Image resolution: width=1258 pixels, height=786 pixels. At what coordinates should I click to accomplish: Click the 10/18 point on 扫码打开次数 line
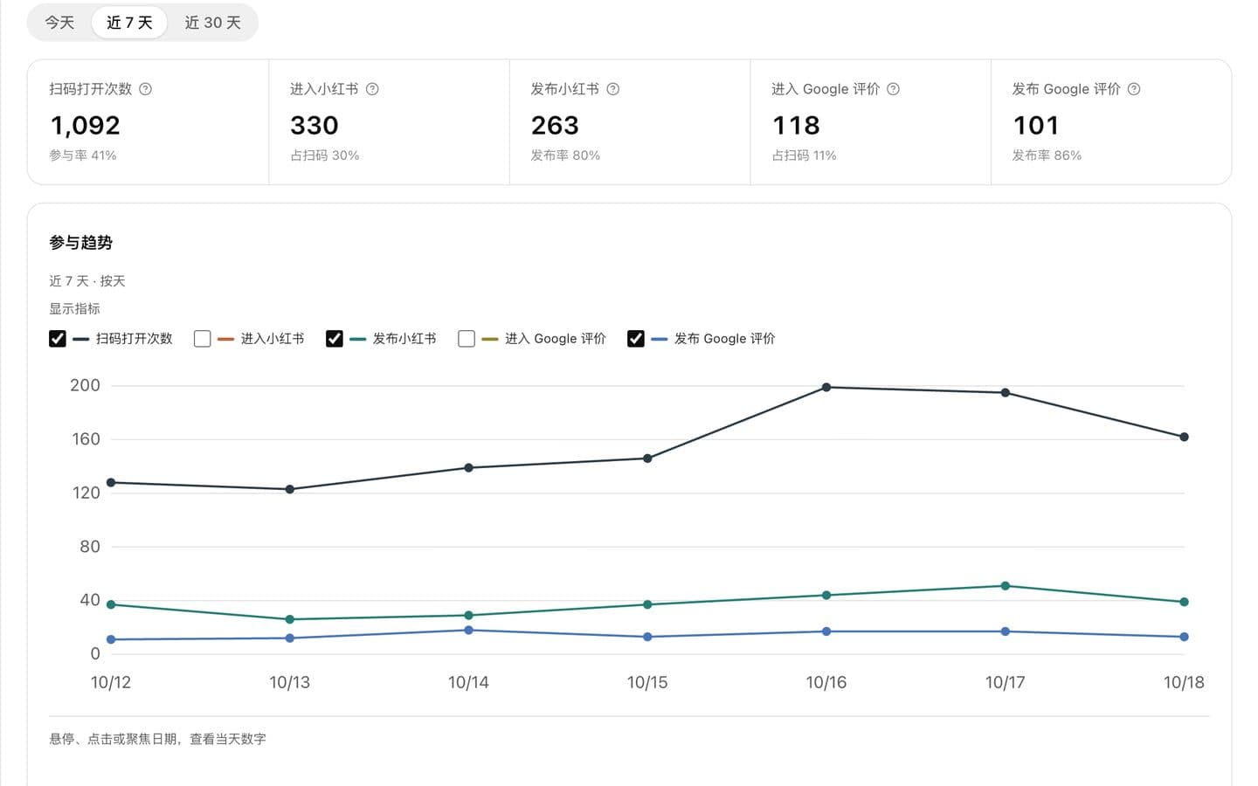pos(1184,437)
